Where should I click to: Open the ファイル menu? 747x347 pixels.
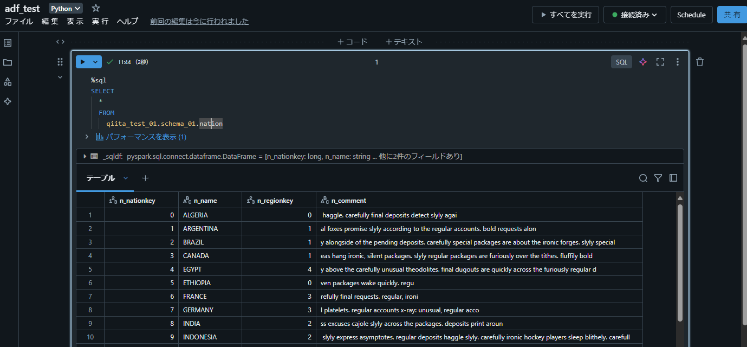(x=19, y=21)
